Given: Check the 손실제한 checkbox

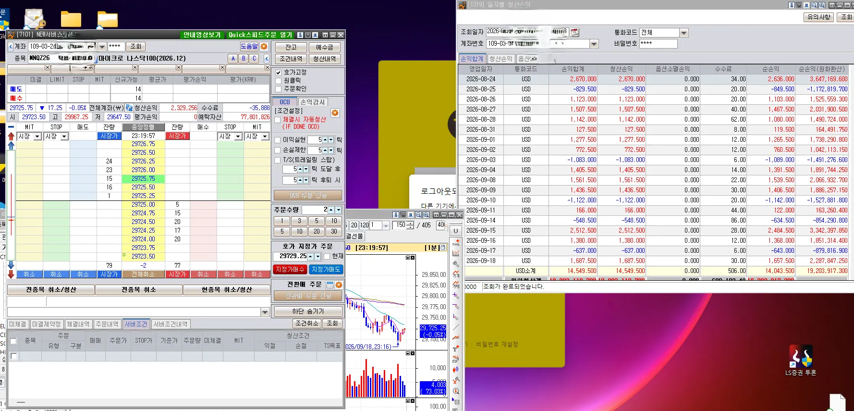Looking at the screenshot, I should pos(278,150).
